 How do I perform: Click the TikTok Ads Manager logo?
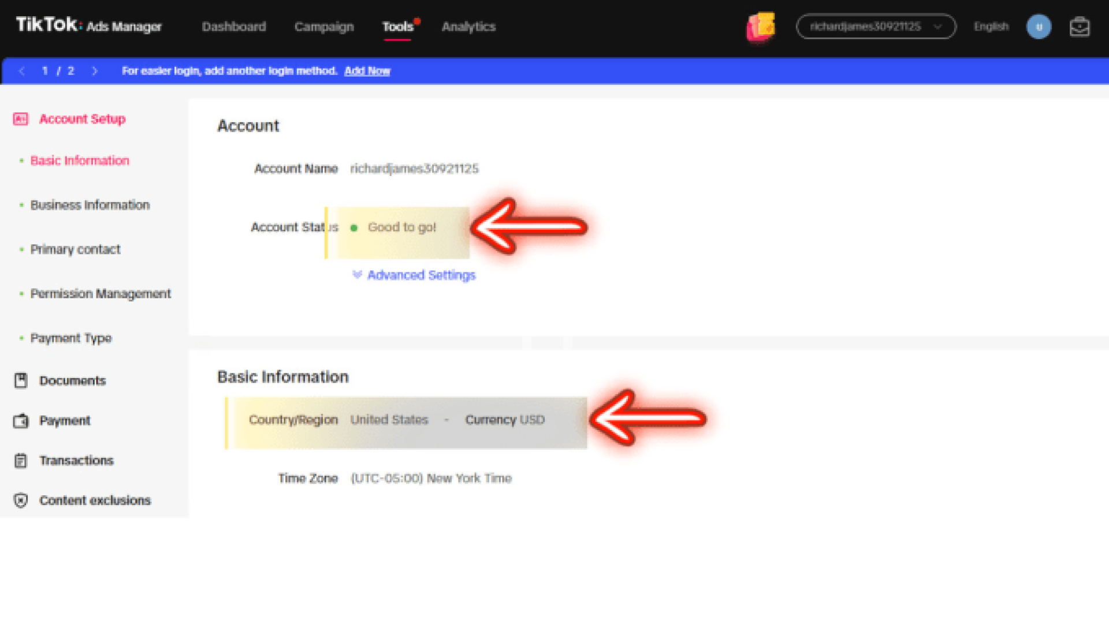[x=88, y=25]
